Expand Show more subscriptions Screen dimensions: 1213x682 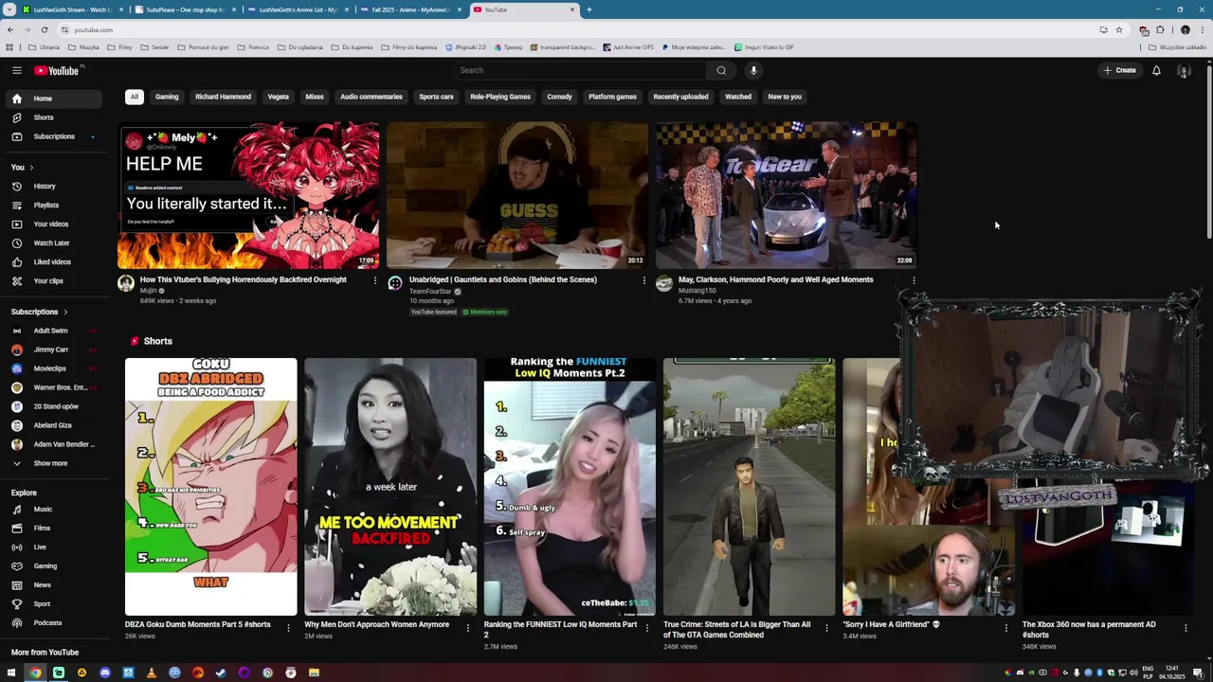(55, 463)
